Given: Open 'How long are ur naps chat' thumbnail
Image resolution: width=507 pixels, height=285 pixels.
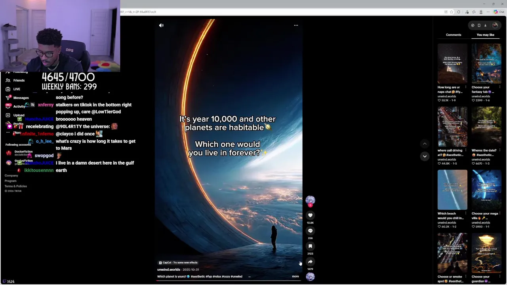Looking at the screenshot, I should (452, 64).
